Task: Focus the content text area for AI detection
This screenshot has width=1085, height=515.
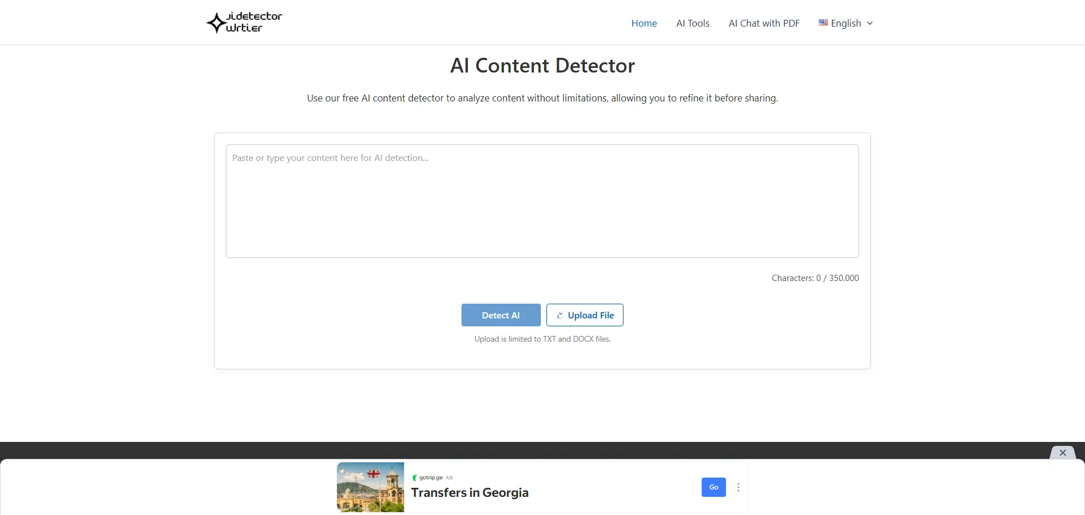Action: (542, 201)
